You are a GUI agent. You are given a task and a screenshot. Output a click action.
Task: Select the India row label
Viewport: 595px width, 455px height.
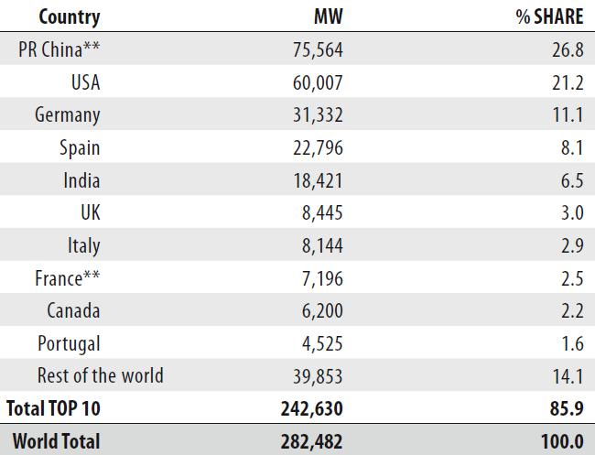(81, 180)
